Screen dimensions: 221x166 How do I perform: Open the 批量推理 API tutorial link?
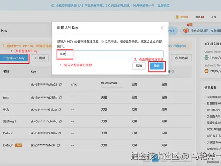click(x=214, y=103)
